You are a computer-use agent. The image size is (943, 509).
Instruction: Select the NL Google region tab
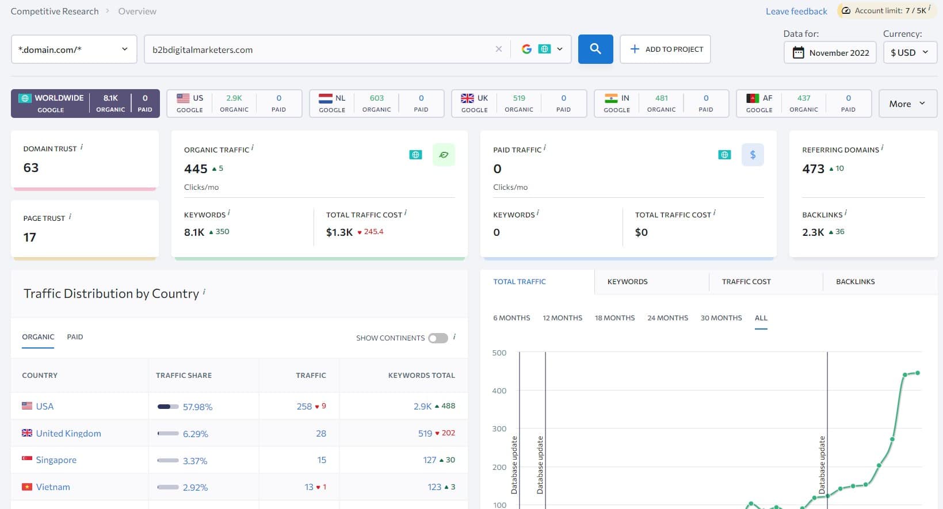click(376, 104)
